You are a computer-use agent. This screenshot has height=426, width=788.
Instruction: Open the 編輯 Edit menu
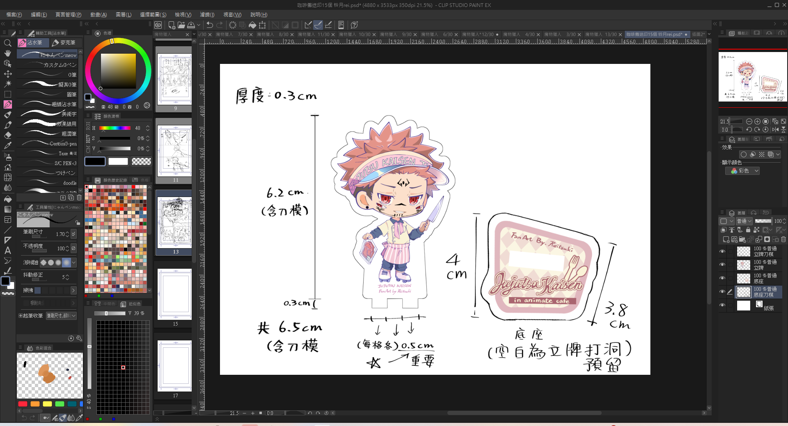coord(39,14)
